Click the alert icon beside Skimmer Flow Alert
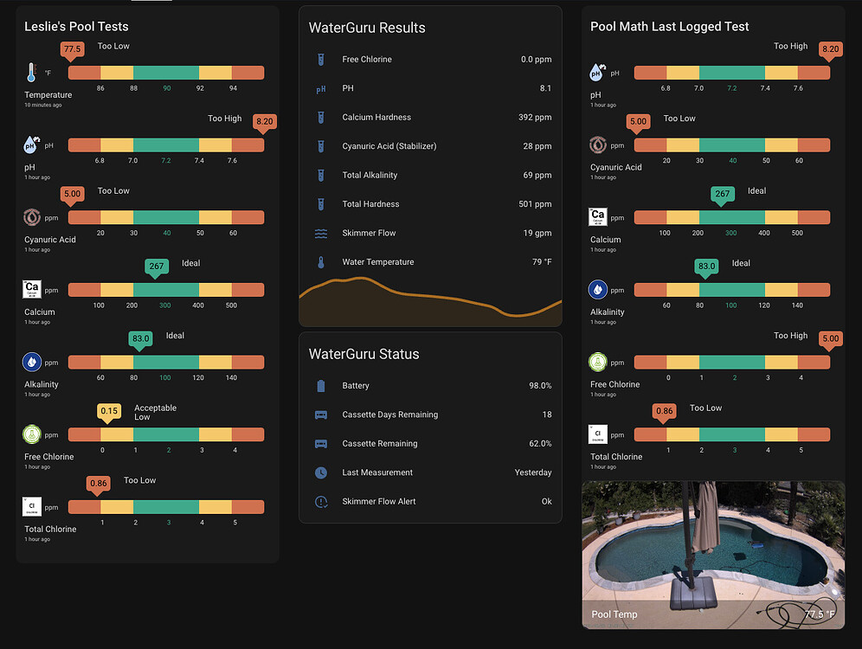The height and width of the screenshot is (649, 862). point(321,502)
